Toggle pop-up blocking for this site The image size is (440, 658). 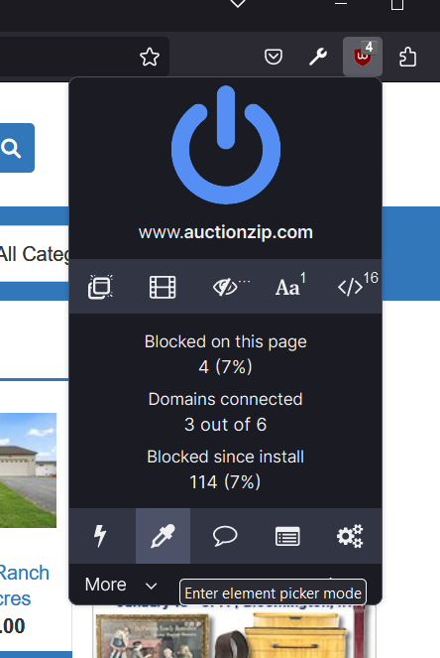(100, 287)
